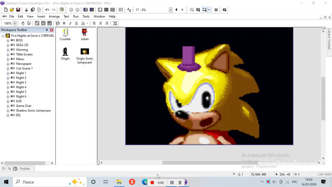Open the Event editor

click(106, 10)
